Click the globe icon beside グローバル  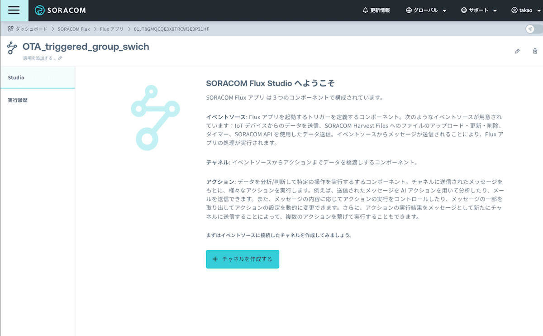coord(409,10)
